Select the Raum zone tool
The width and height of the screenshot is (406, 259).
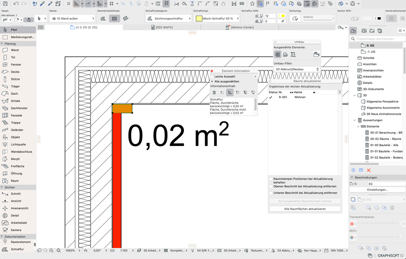(18, 181)
